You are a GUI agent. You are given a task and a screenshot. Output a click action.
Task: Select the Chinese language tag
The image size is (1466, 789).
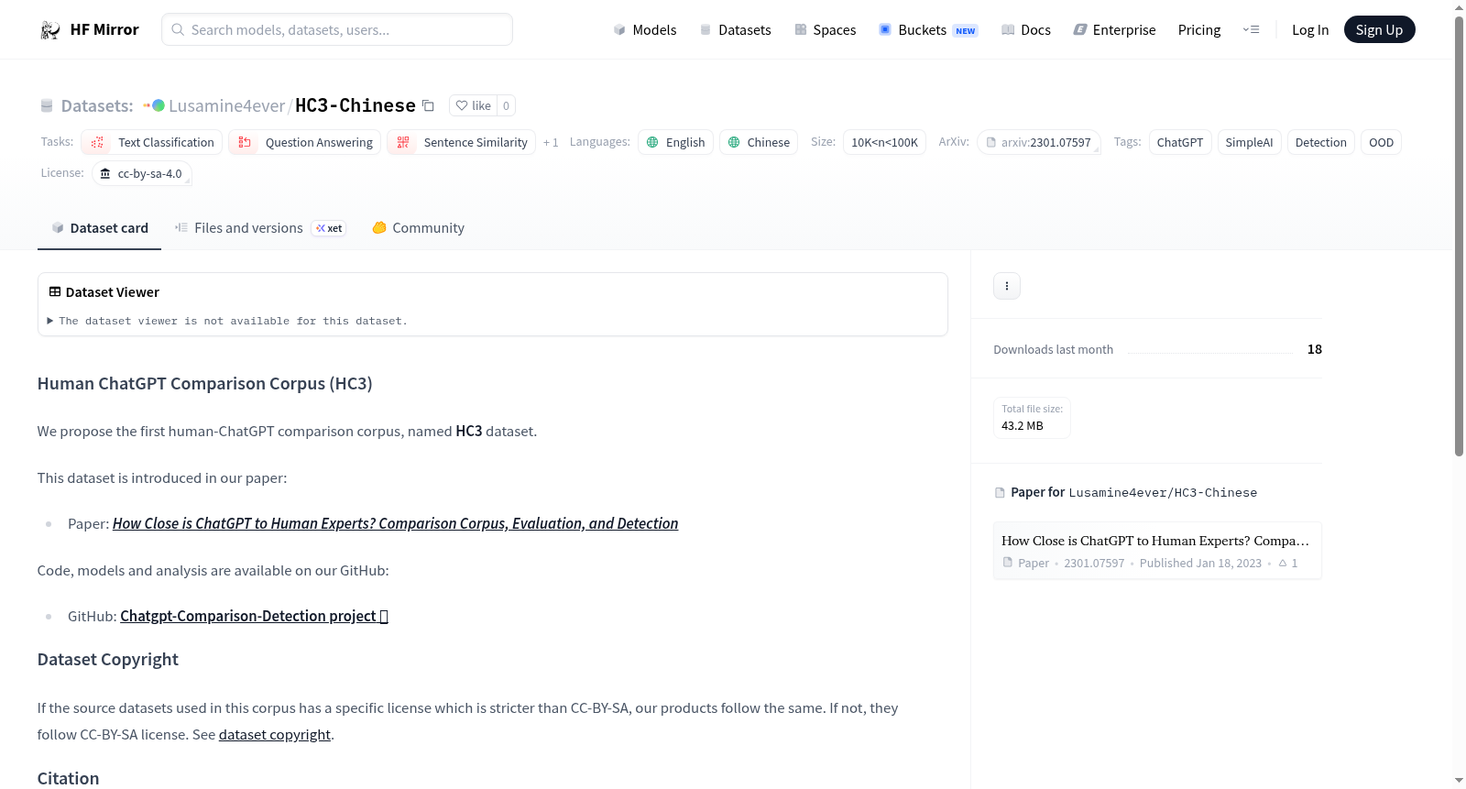(759, 142)
